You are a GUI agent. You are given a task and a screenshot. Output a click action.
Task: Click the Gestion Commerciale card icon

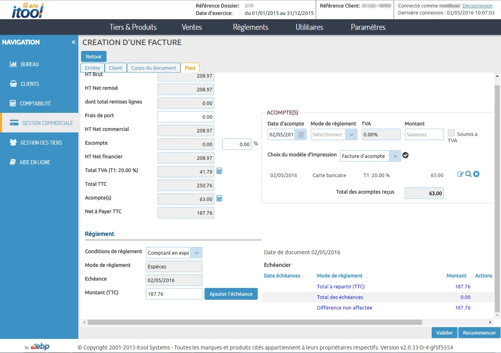pyautogui.click(x=14, y=123)
